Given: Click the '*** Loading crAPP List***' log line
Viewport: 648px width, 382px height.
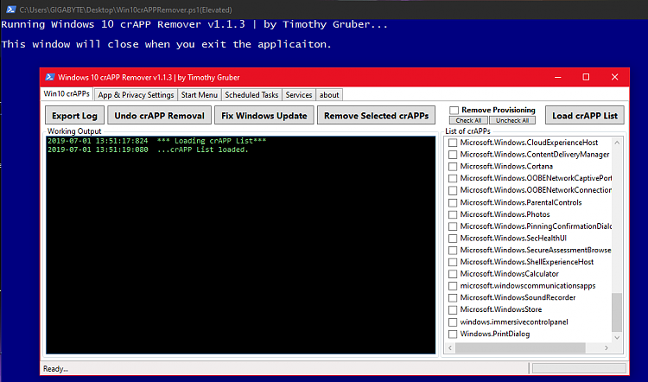Looking at the screenshot, I should point(156,141).
